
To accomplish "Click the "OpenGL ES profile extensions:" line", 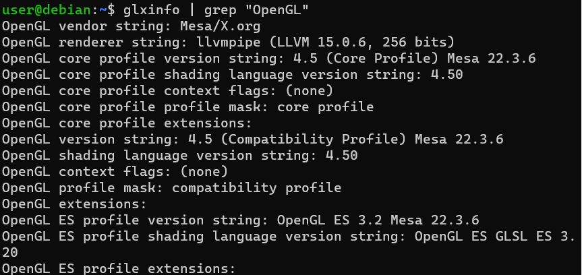I will point(117,269).
